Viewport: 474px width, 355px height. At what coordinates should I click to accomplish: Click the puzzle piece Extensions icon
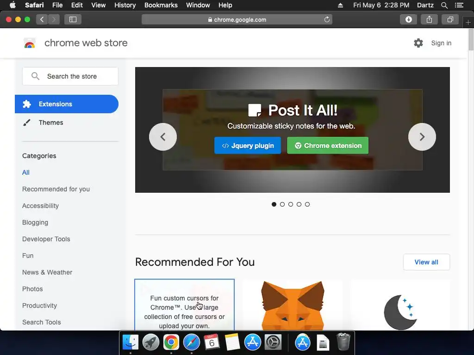[x=27, y=104]
